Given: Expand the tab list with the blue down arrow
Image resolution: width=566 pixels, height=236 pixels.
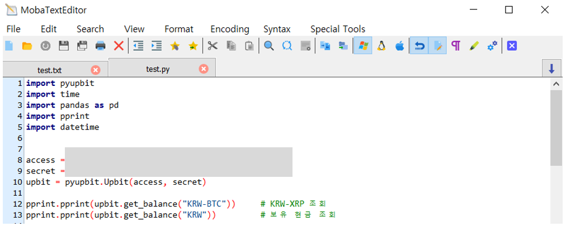Looking at the screenshot, I should coord(551,69).
